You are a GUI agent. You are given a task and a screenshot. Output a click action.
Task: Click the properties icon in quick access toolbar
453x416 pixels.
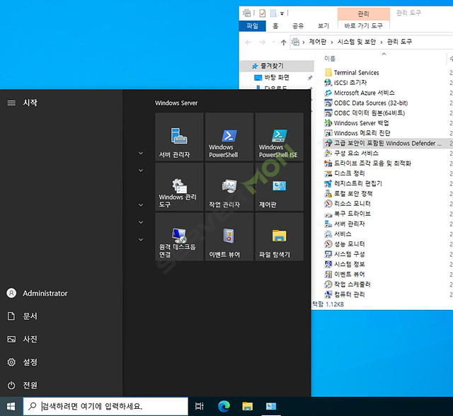[x=263, y=13]
